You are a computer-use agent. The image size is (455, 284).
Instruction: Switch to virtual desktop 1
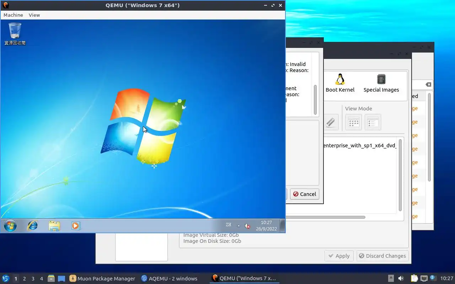click(x=16, y=279)
